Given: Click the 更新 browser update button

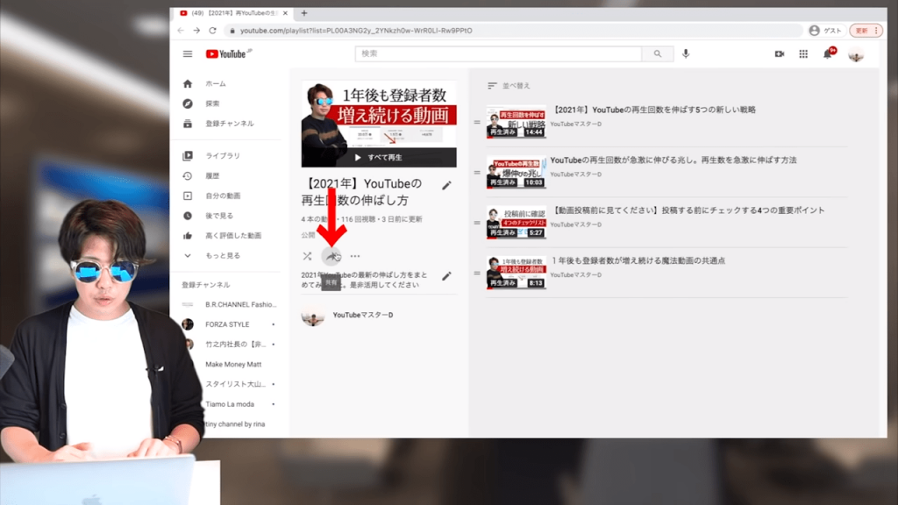Looking at the screenshot, I should coord(866,31).
